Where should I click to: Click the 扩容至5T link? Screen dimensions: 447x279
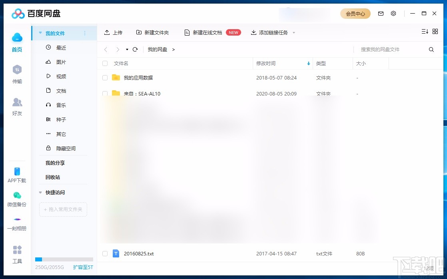[x=83, y=267]
